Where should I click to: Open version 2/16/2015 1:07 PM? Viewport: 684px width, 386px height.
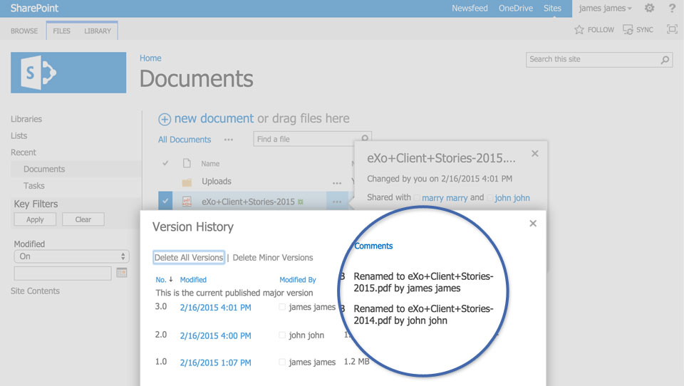tap(215, 363)
